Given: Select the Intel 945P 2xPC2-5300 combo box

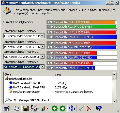Looking at the screenshot, I should click(24, 47).
